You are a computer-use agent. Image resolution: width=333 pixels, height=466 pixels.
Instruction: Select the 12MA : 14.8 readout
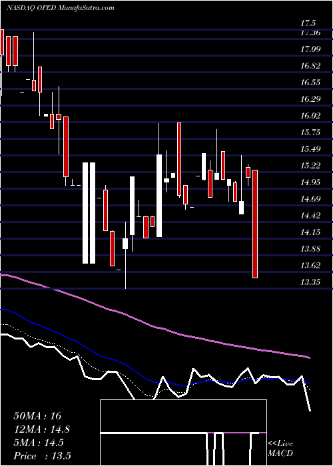click(42, 429)
